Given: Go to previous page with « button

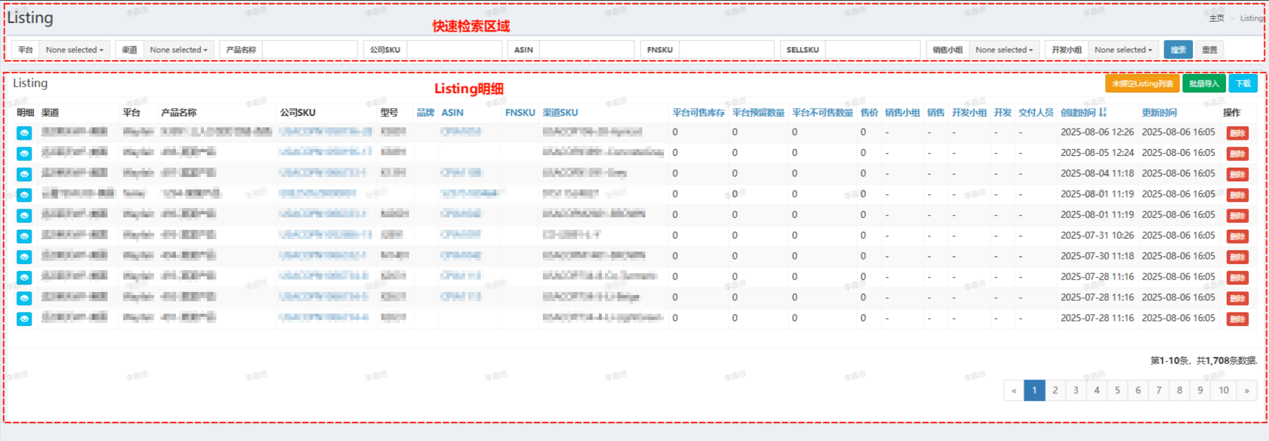Looking at the screenshot, I should click(x=1013, y=390).
